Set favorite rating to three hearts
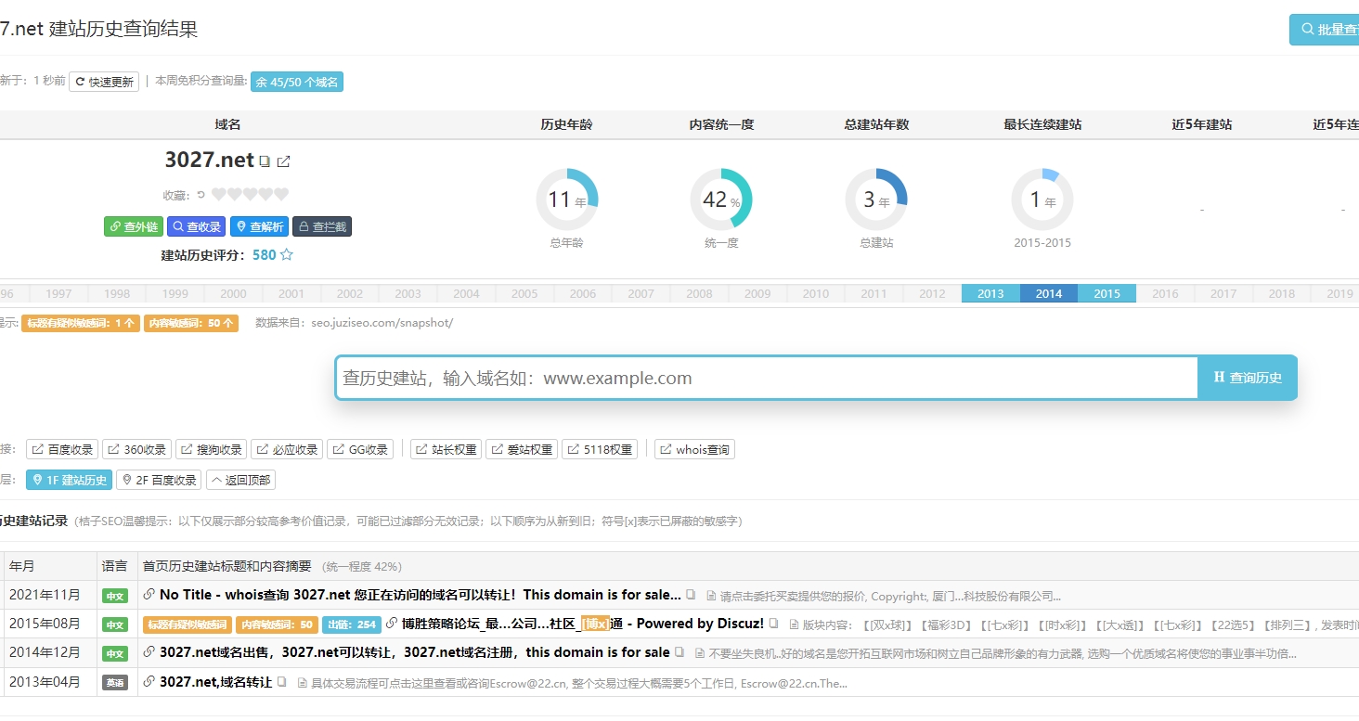 (250, 195)
